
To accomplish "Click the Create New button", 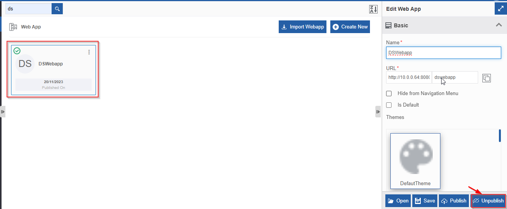I will click(x=350, y=27).
